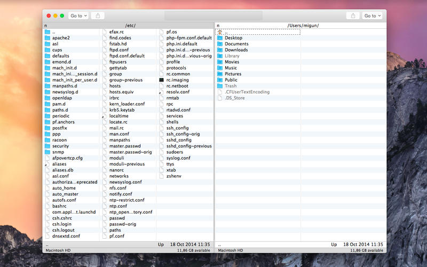Select file syslog.conf
The image size is (427, 267).
click(178, 158)
